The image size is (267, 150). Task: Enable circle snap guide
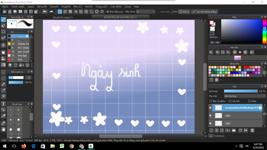(x=86, y=11)
